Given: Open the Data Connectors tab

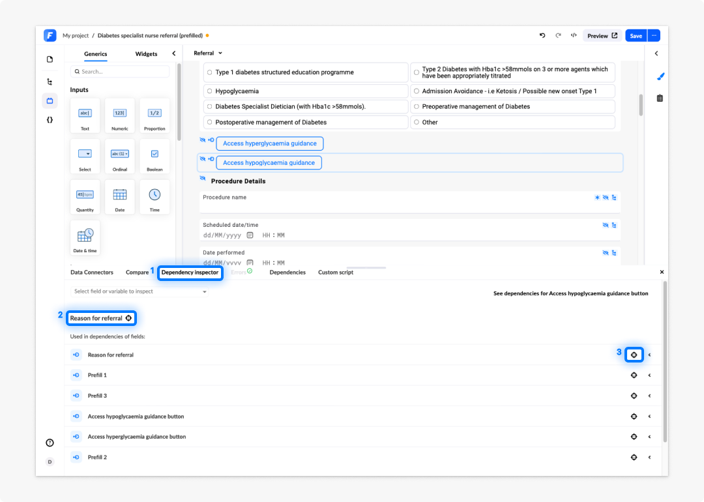Looking at the screenshot, I should 92,273.
